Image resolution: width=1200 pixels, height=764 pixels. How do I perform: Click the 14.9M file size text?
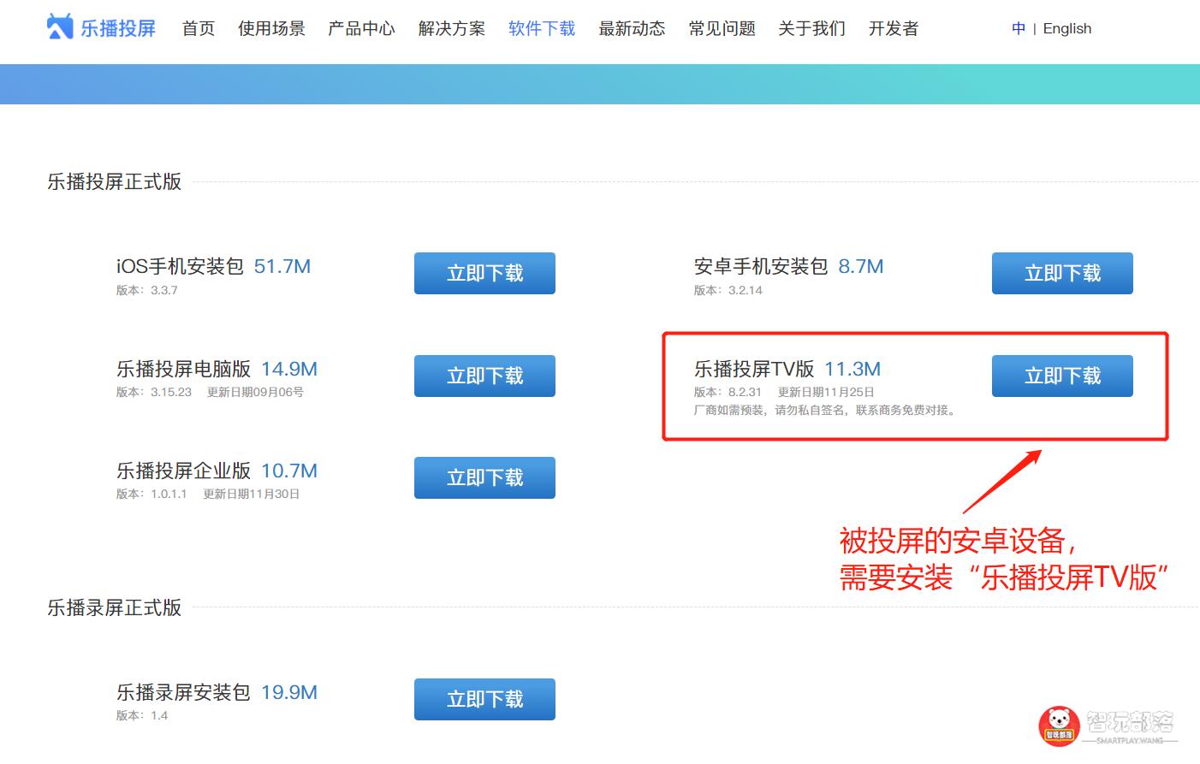tap(289, 369)
